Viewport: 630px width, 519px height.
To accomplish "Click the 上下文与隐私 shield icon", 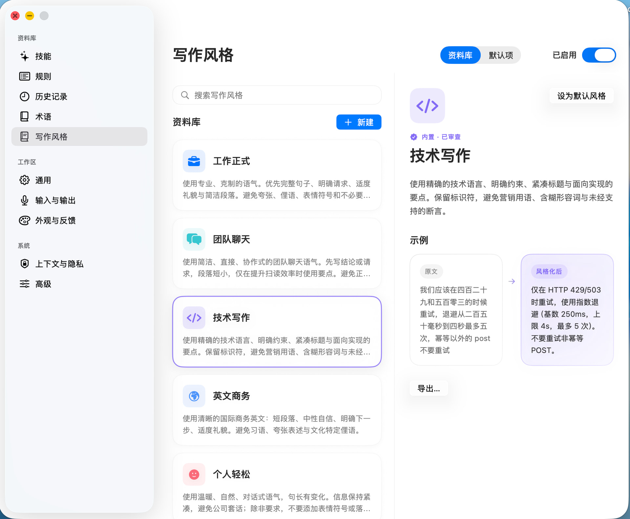I will click(x=24, y=264).
